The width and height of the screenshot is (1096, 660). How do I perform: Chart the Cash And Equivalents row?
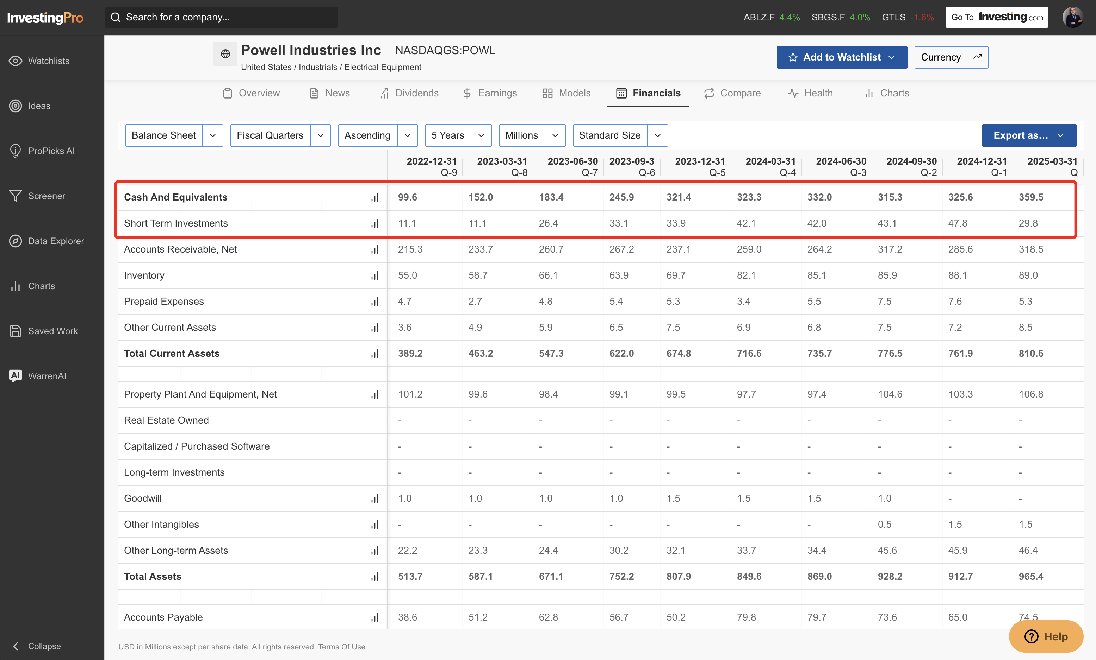pos(375,197)
